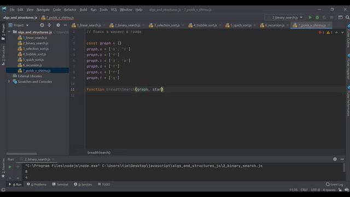Open 6_recursion.js in project tree
Screen dimensions: 350x197
point(33,65)
